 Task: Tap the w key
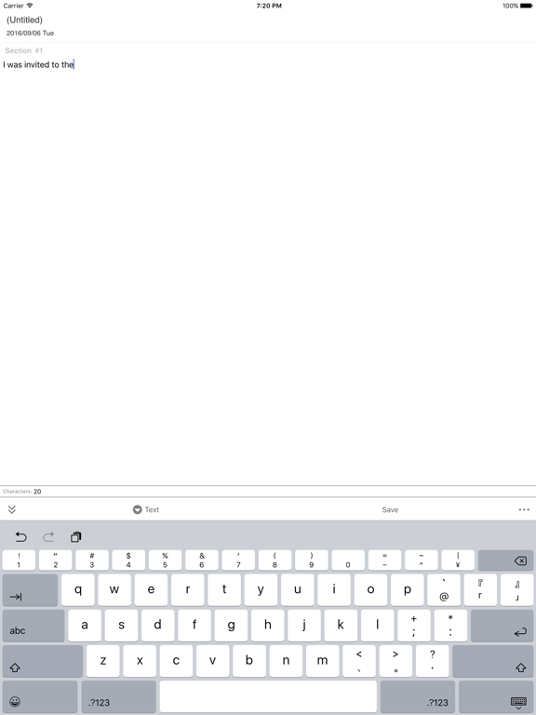tap(114, 590)
